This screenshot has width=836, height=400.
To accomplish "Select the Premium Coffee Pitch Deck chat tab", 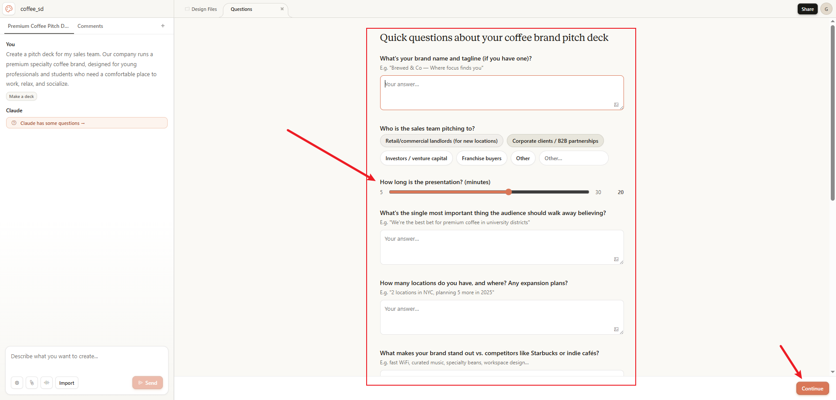I will click(x=38, y=26).
